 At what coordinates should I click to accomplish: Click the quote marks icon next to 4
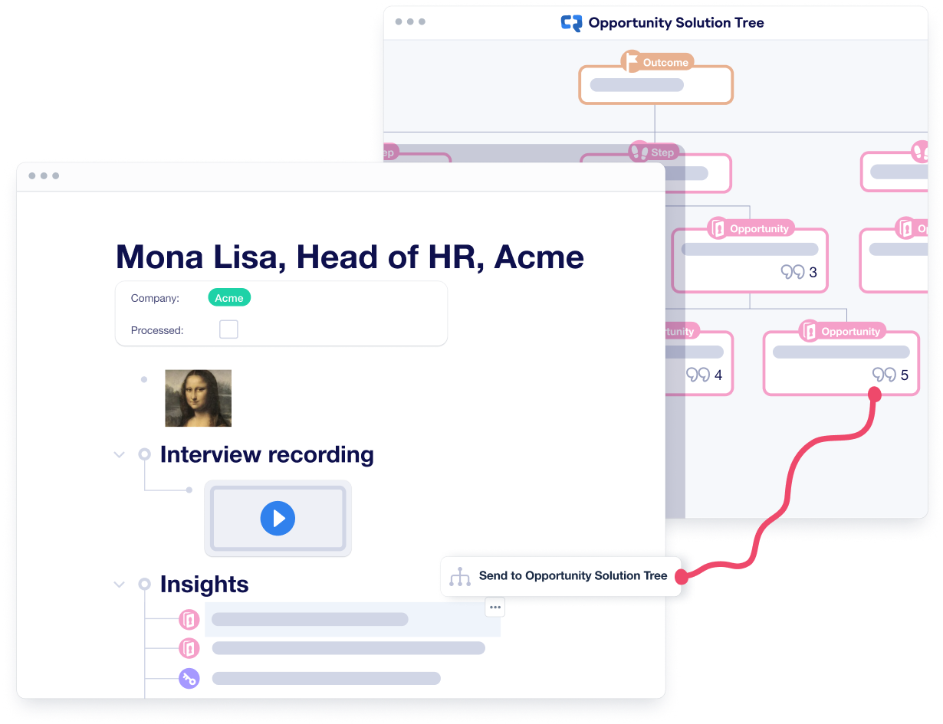tap(698, 375)
